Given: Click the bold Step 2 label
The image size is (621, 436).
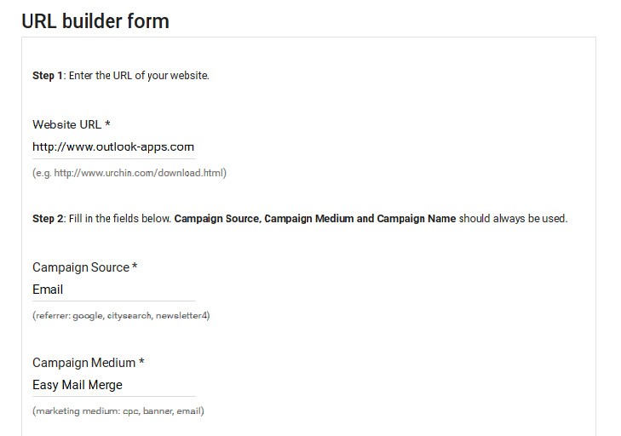Looking at the screenshot, I should click(48, 219).
